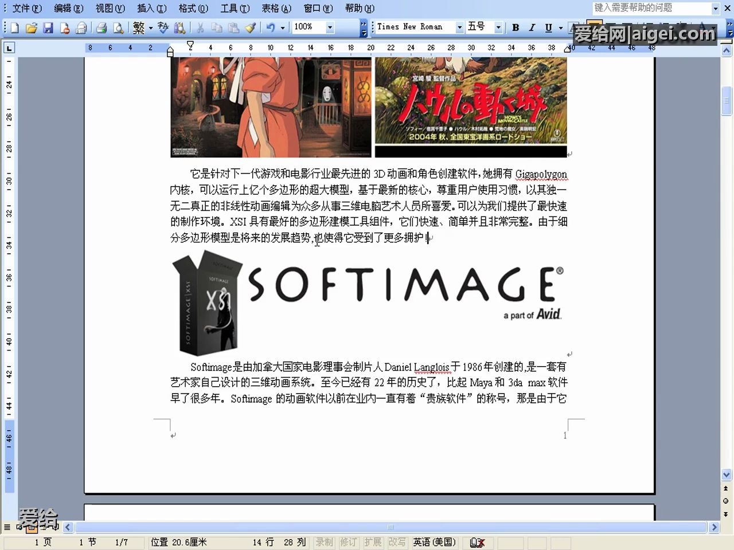Toggle 扩展 extend selection in status bar

tap(373, 542)
